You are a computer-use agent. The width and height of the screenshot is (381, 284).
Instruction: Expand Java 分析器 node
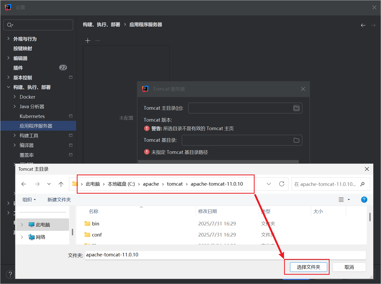(15, 106)
